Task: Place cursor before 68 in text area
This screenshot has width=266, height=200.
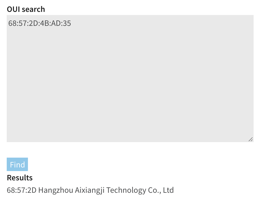Action: pos(9,24)
